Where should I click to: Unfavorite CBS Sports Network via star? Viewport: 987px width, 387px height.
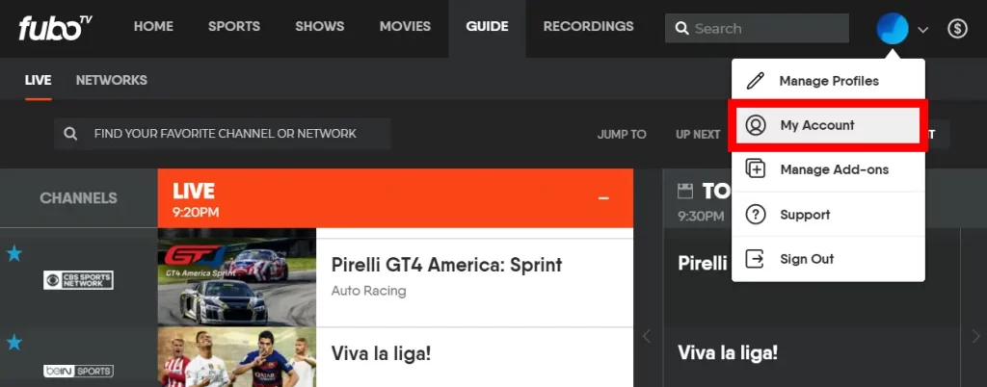point(13,253)
